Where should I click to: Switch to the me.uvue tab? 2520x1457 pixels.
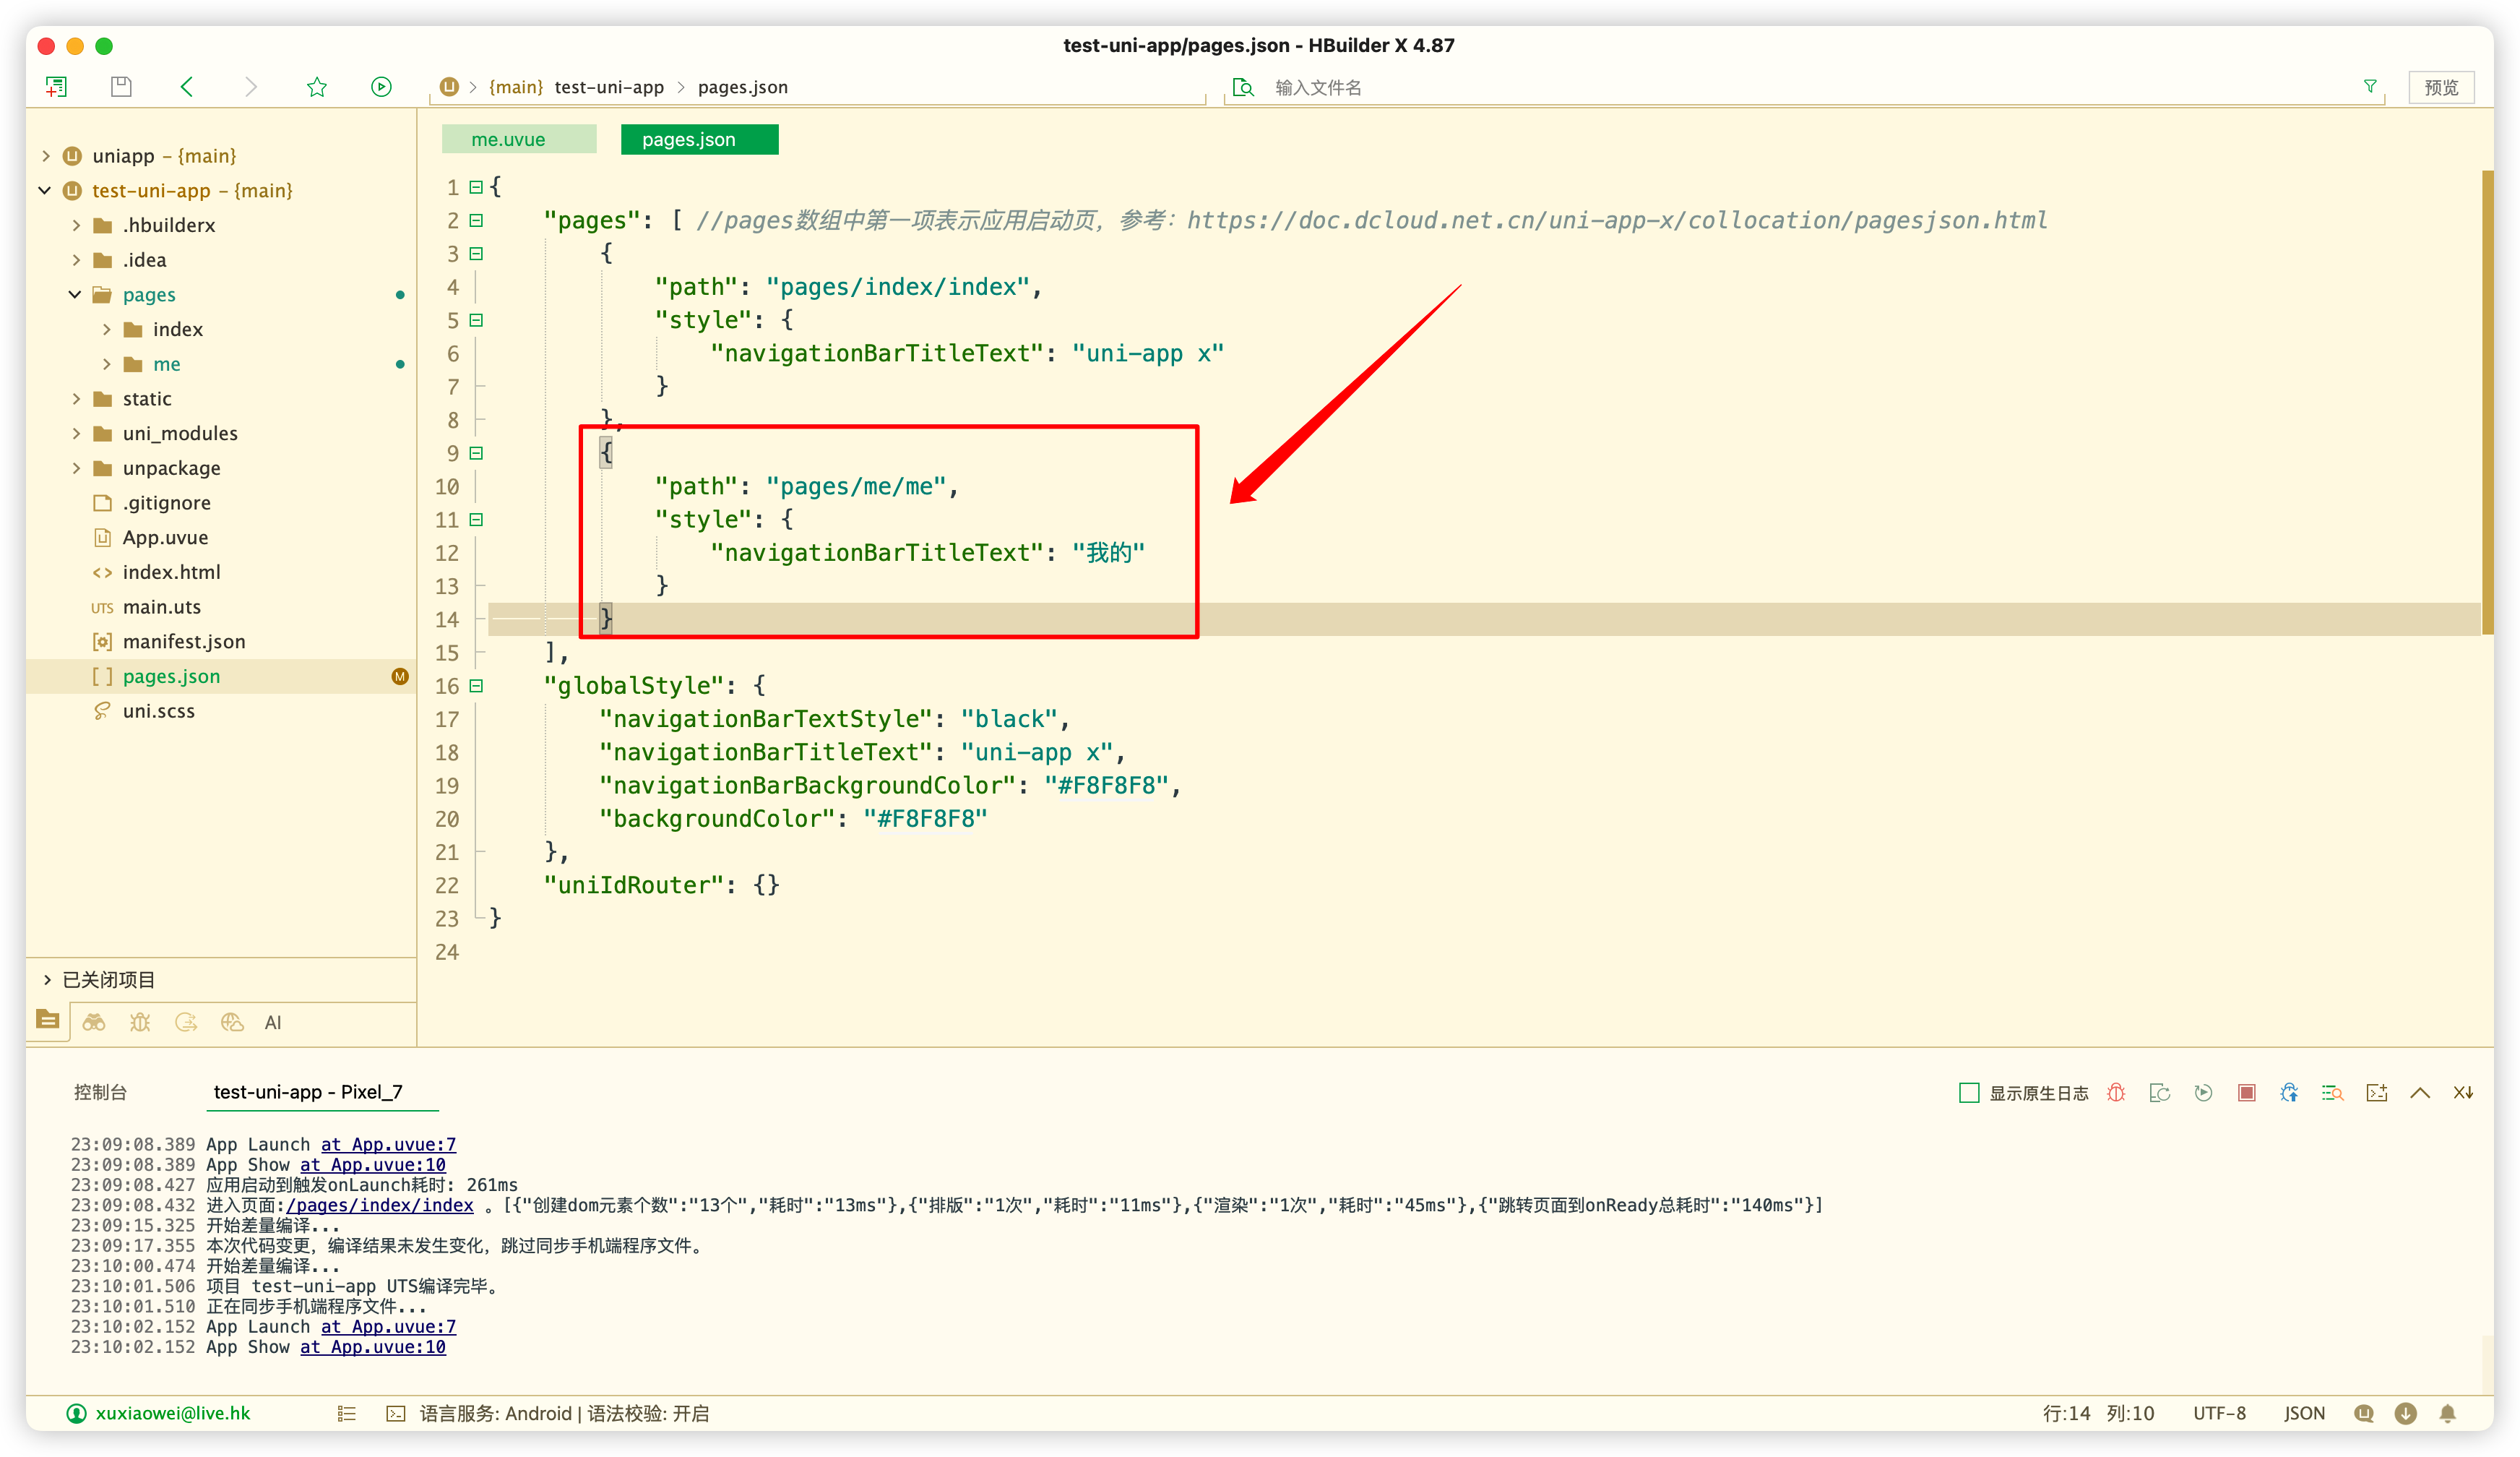[x=509, y=140]
